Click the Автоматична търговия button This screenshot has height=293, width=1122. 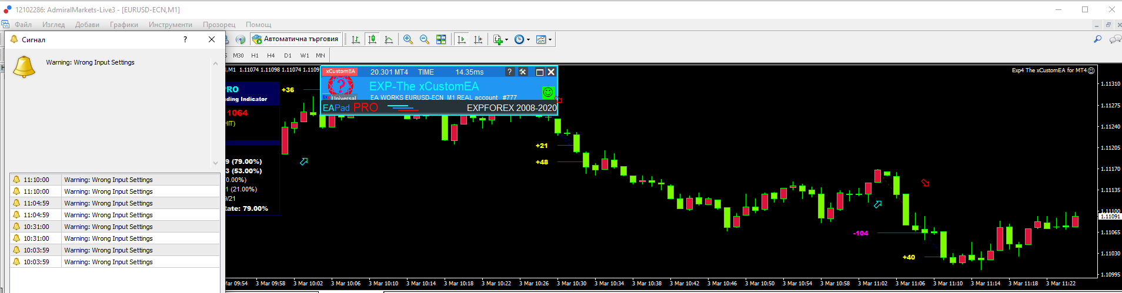coord(296,39)
